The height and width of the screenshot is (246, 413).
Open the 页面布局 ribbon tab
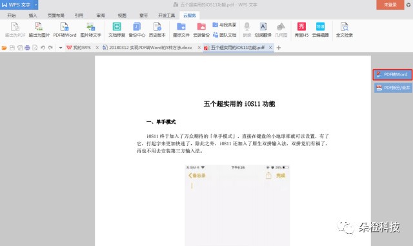pyautogui.click(x=56, y=15)
